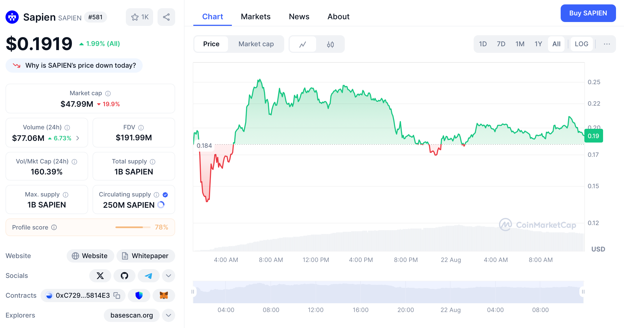Click the blue shield security icon

139,296
